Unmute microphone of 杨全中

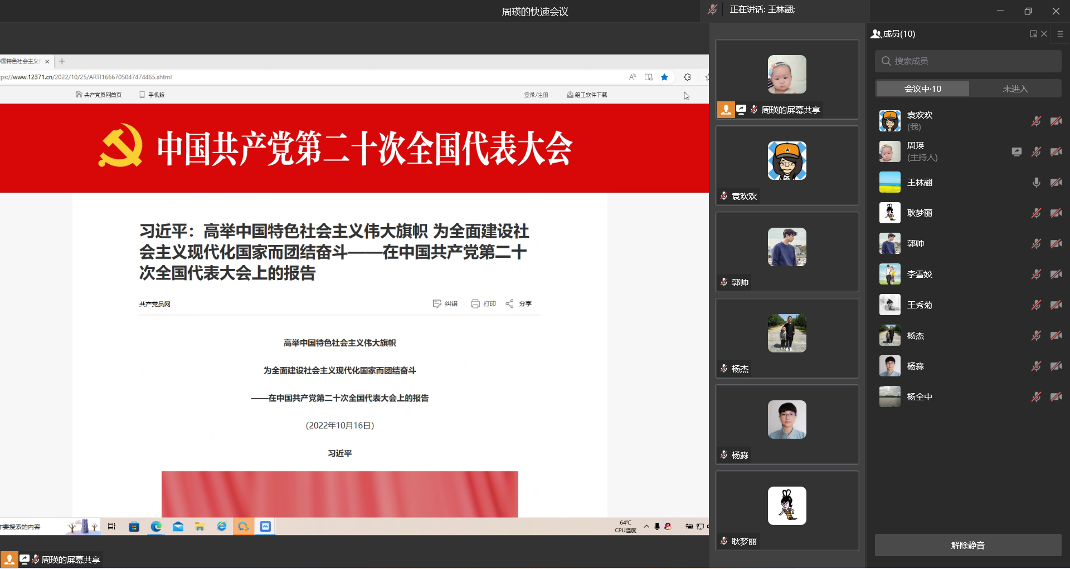pos(1036,397)
